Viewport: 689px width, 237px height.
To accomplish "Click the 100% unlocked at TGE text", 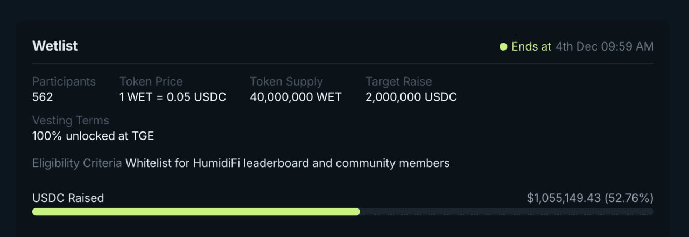I will point(93,136).
